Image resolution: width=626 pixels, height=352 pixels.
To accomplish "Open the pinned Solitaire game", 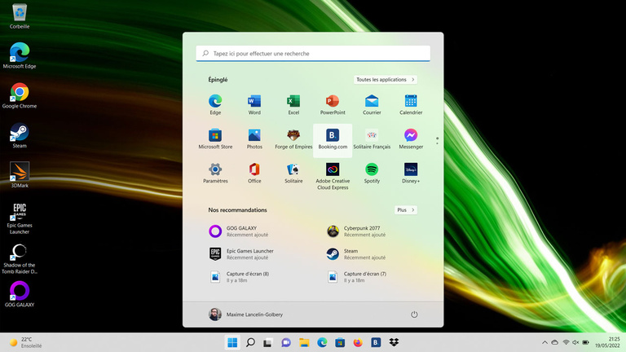I will pyautogui.click(x=293, y=174).
